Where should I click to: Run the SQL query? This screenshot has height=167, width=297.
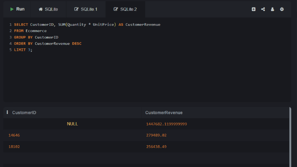coord(17,9)
